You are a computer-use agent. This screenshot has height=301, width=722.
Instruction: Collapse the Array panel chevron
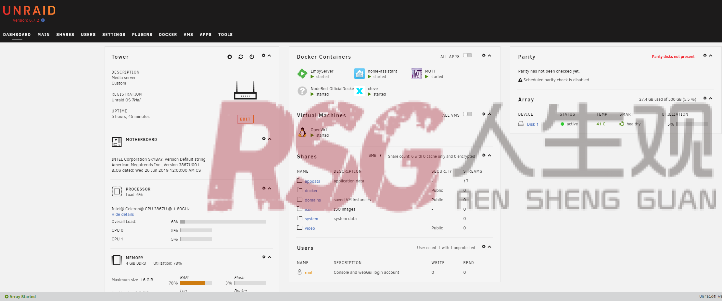[x=711, y=98]
